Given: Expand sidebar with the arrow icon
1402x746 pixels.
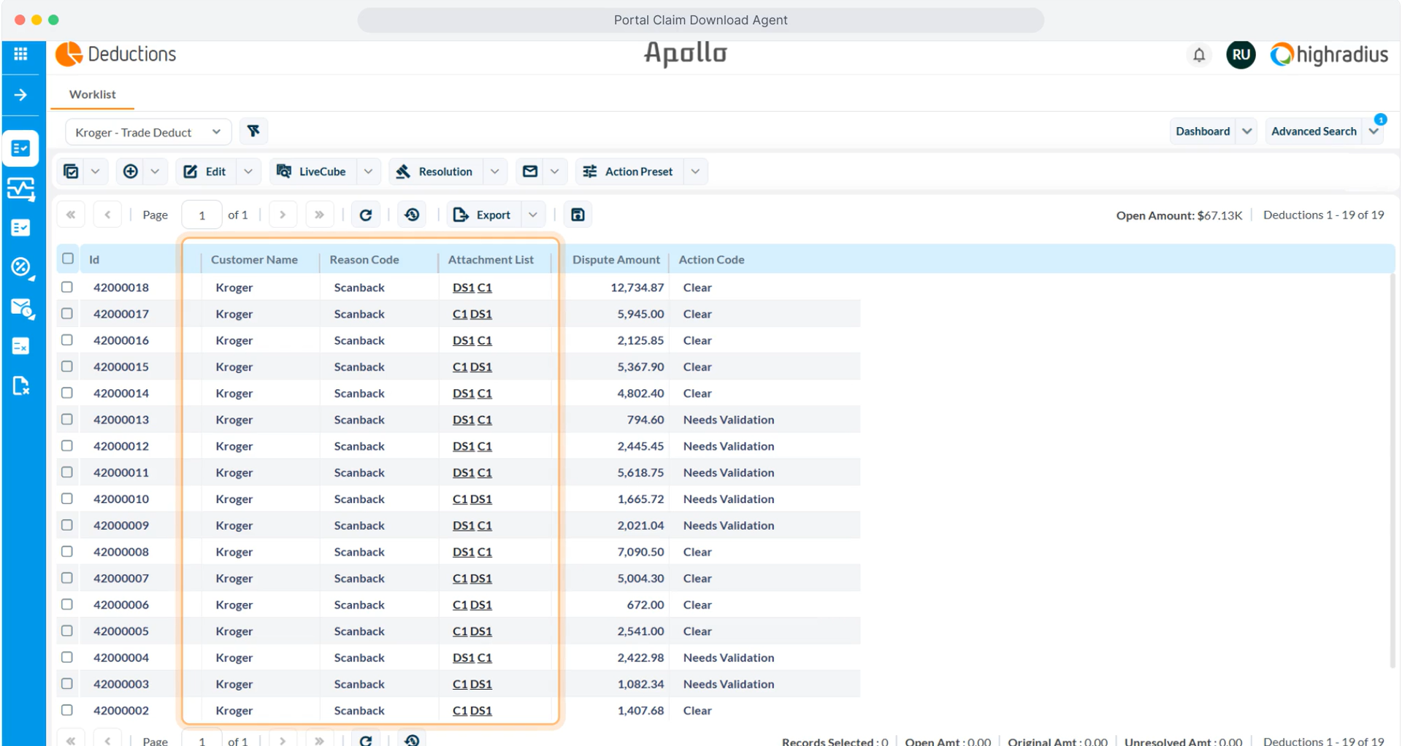Looking at the screenshot, I should pyautogui.click(x=20, y=95).
